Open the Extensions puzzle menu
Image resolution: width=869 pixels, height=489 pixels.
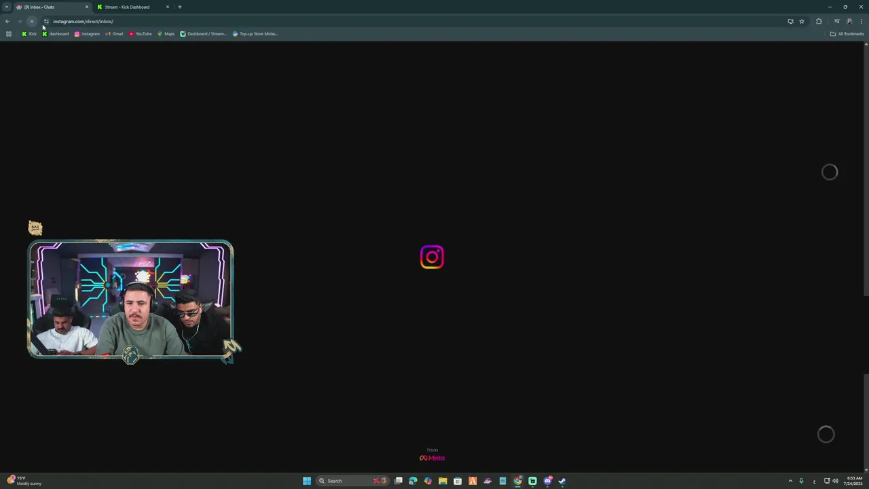(x=819, y=21)
